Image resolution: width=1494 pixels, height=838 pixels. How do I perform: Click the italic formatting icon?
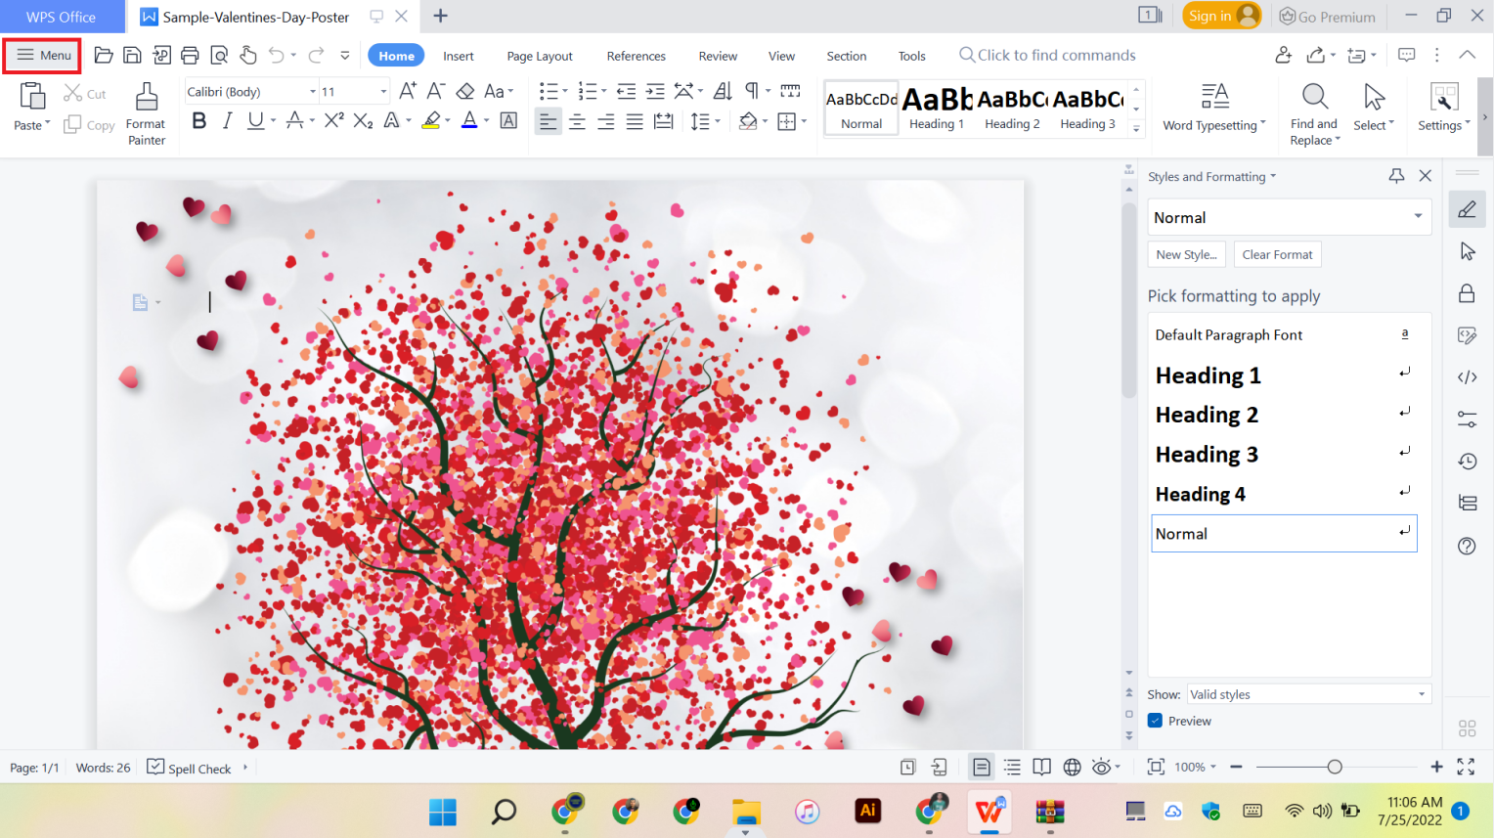(x=227, y=120)
